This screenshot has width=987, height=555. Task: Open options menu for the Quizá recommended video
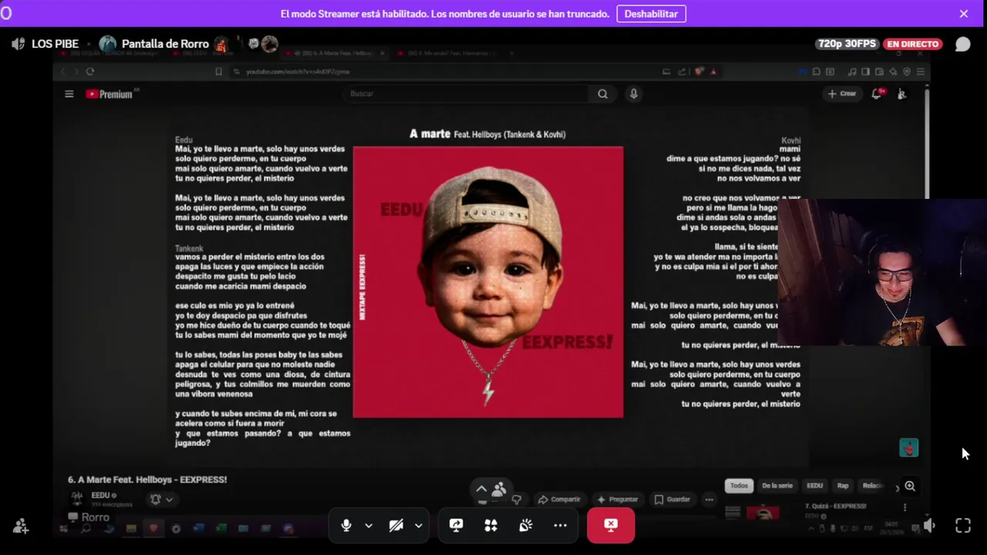(904, 507)
